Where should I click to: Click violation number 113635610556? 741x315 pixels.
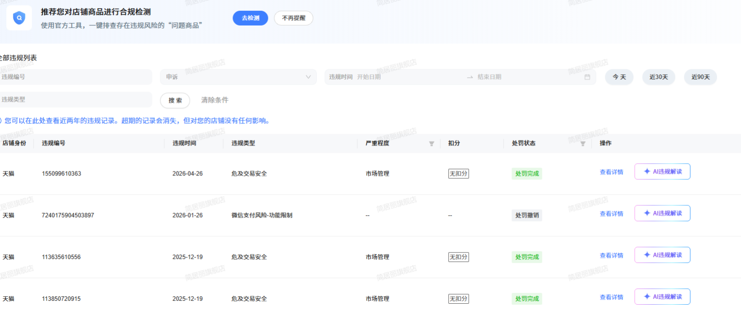point(61,258)
